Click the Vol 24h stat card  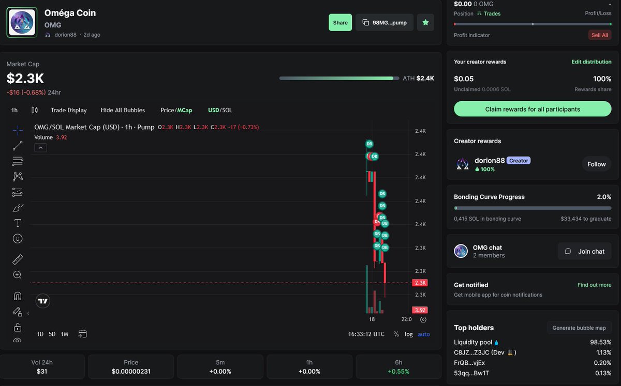pyautogui.click(x=42, y=367)
